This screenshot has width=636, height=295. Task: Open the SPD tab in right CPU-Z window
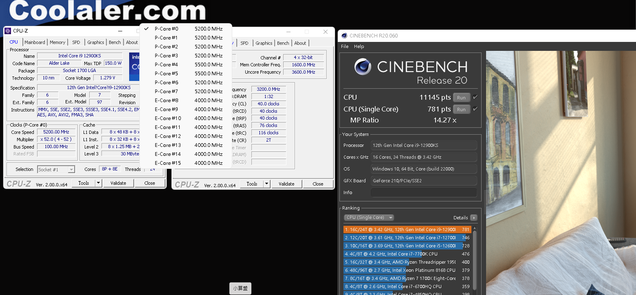pos(244,43)
